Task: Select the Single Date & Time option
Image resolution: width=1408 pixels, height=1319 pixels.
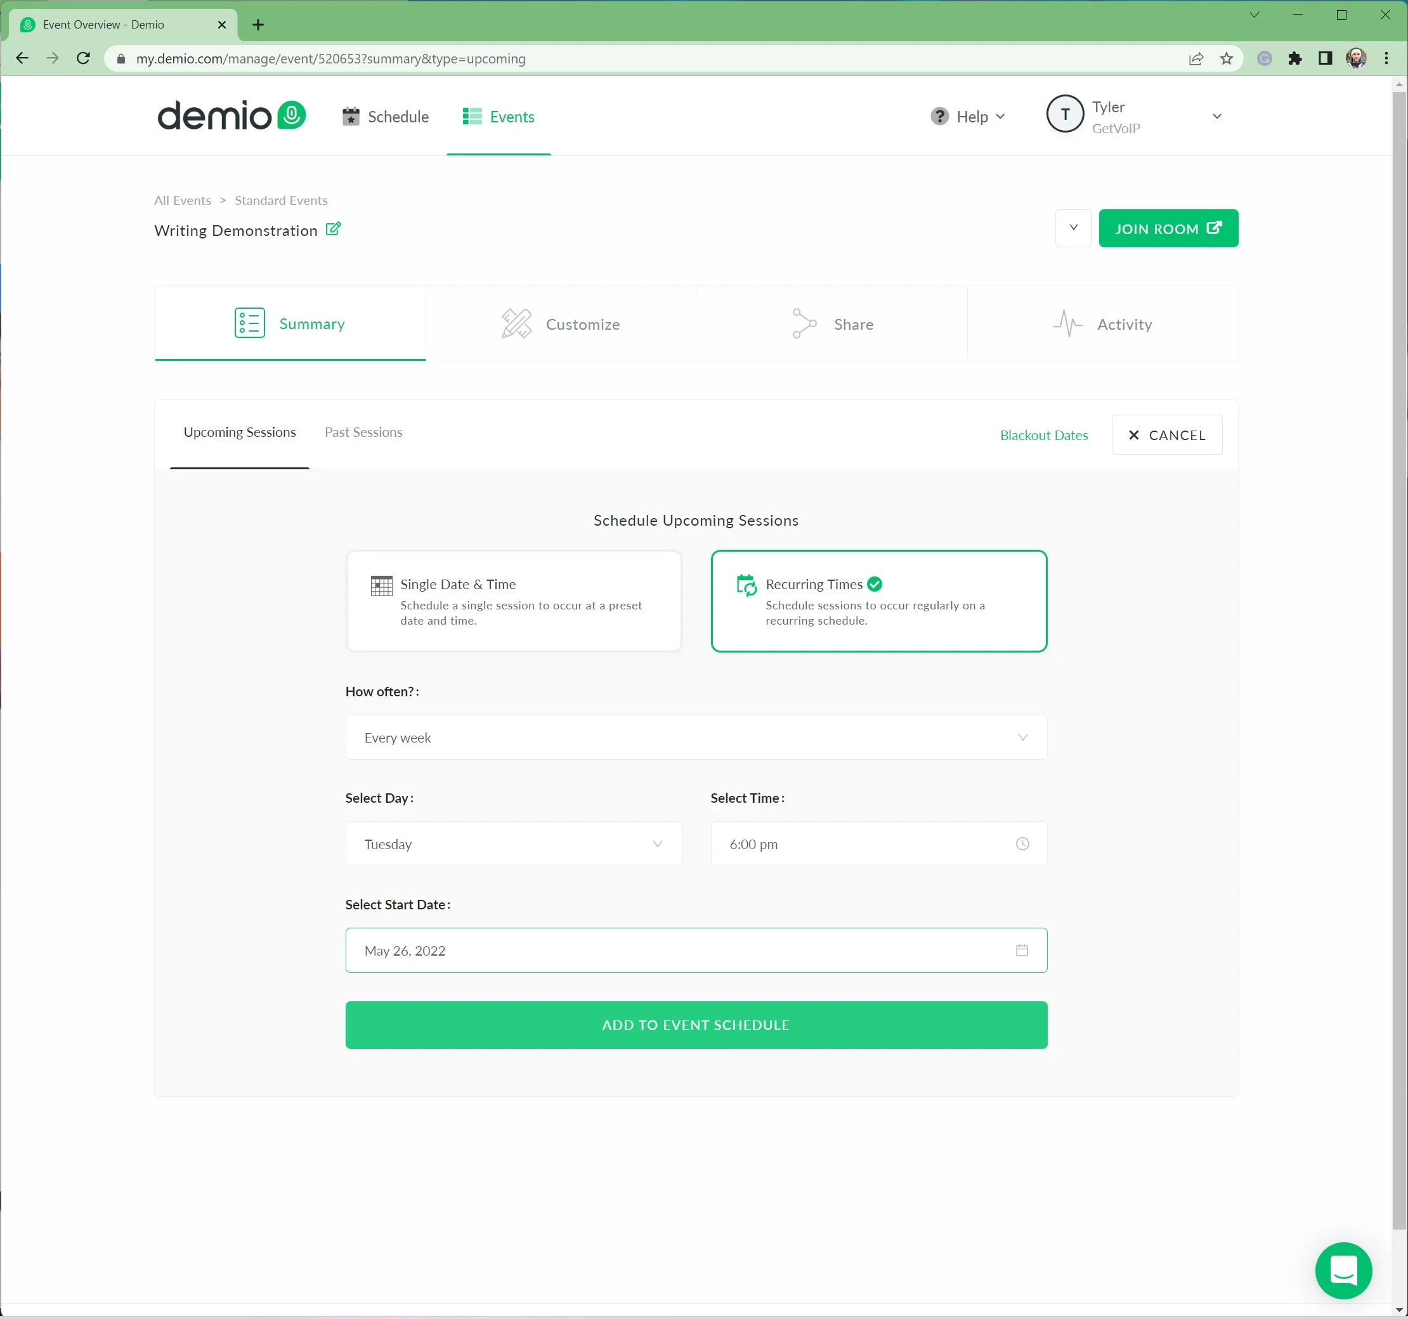Action: coord(512,600)
